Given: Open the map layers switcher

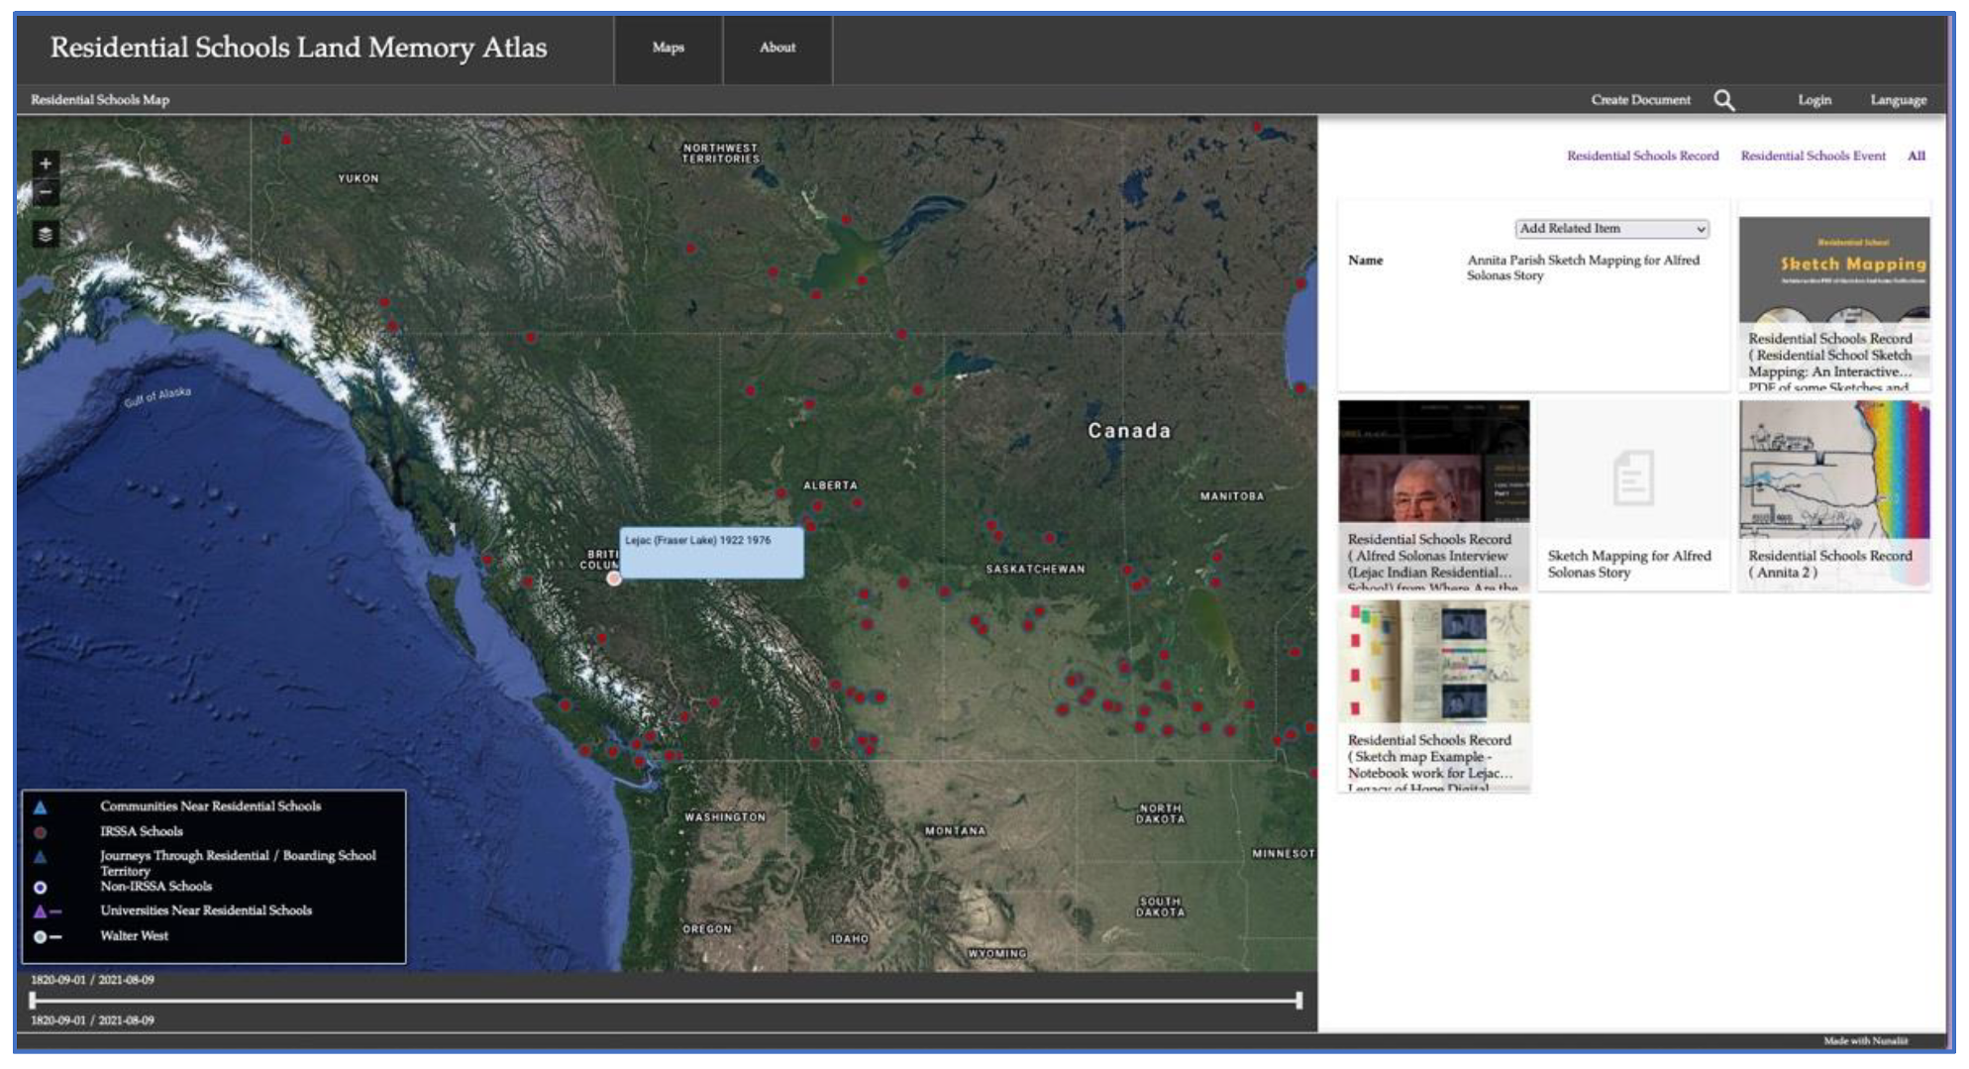Looking at the screenshot, I should (46, 236).
